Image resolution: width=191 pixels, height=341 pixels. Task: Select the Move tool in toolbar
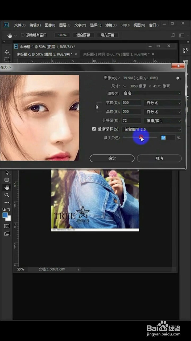[7, 52]
